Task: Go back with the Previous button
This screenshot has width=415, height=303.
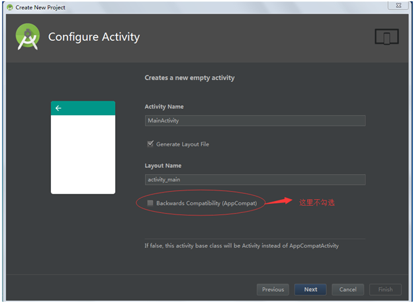Action: [273, 289]
